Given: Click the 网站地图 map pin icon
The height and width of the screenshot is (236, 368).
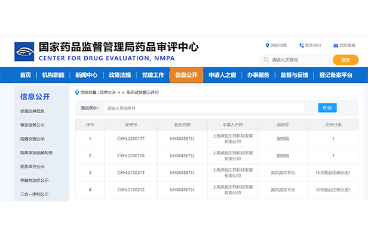Looking at the screenshot, I should point(267,45).
